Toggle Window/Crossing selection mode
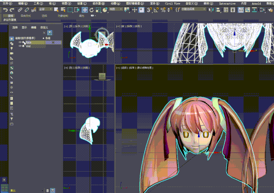The height and width of the screenshot is (193, 274). (x=77, y=10)
